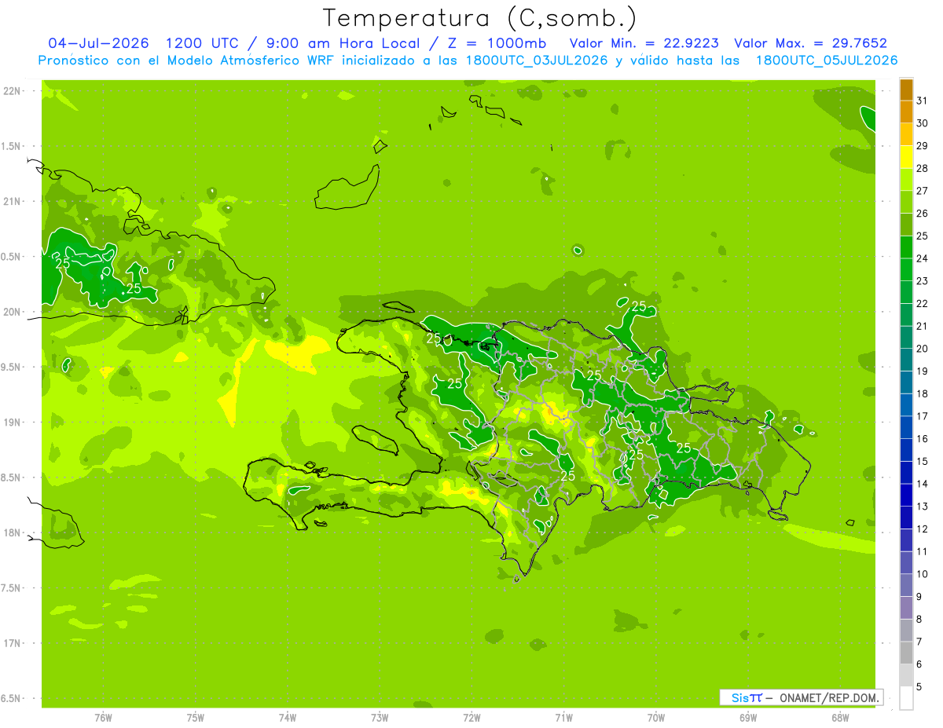The width and height of the screenshot is (943, 728).
Task: Click the "22N" latitude axis label
Action: coord(11,91)
